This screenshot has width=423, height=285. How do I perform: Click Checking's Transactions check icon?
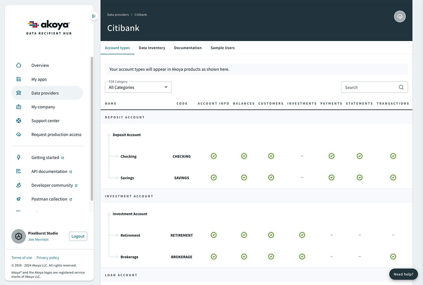[x=393, y=156]
